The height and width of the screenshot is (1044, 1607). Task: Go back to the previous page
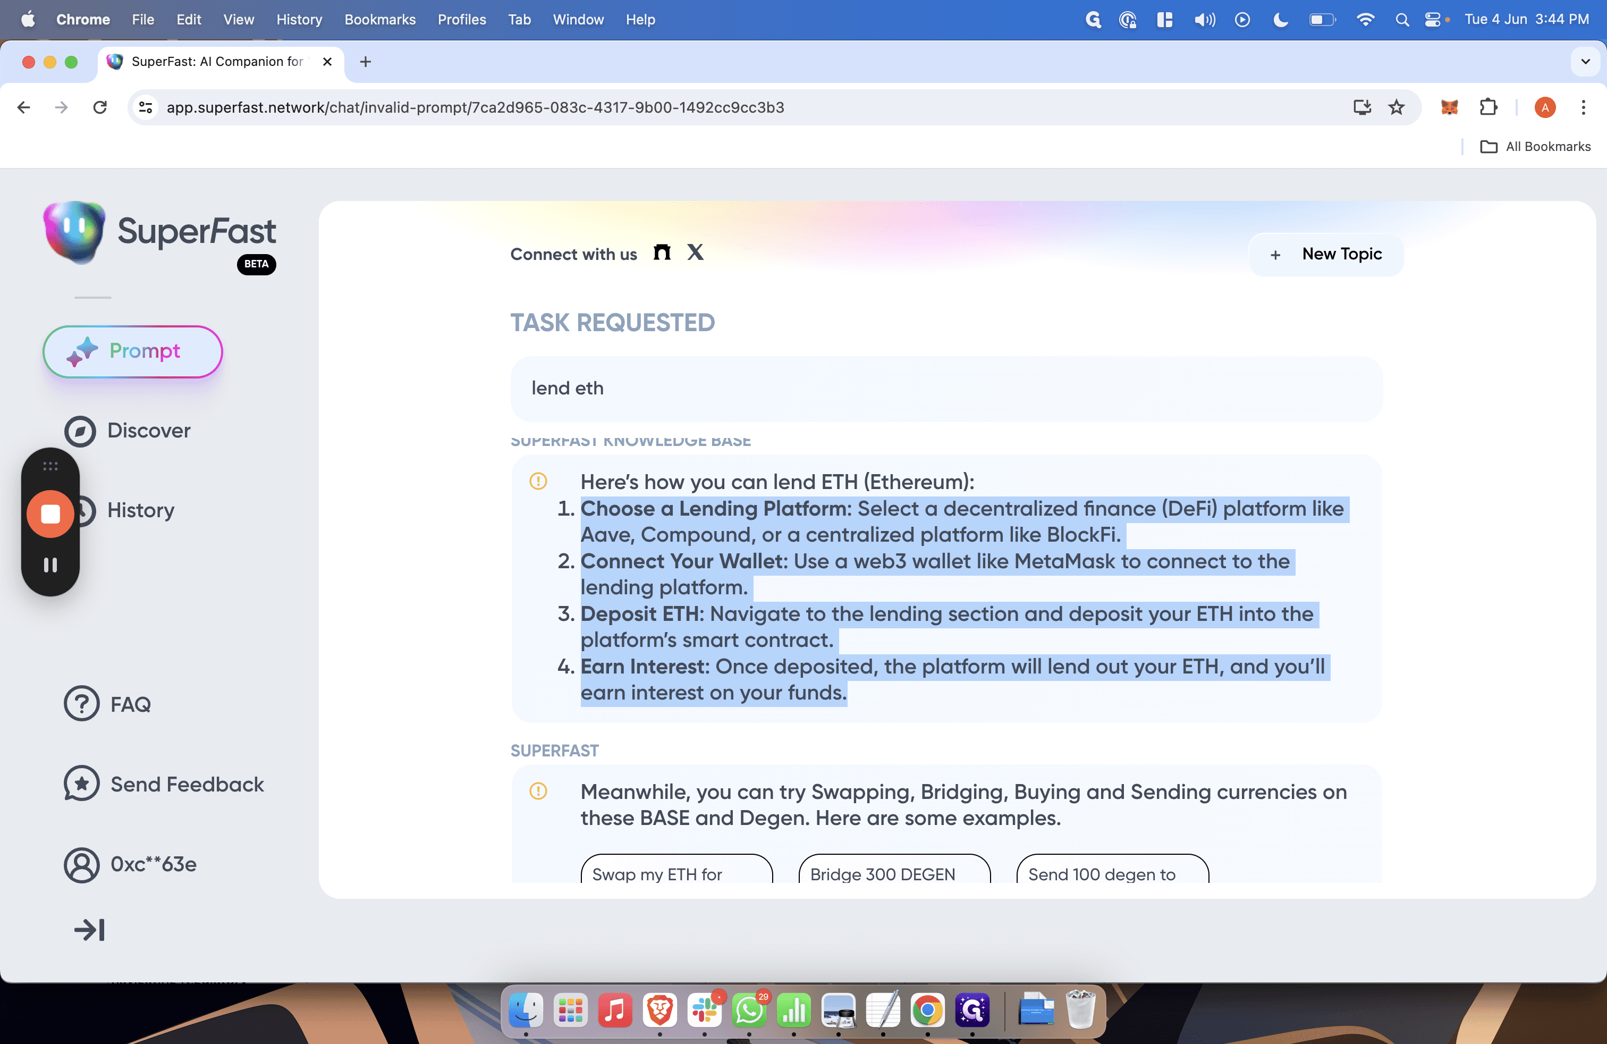pos(23,107)
